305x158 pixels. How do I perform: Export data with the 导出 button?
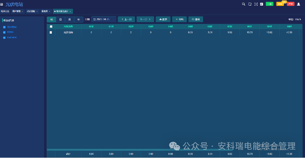pyautogui.click(x=179, y=19)
